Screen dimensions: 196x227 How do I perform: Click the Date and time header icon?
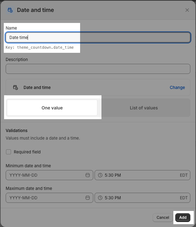pyautogui.click(x=10, y=10)
